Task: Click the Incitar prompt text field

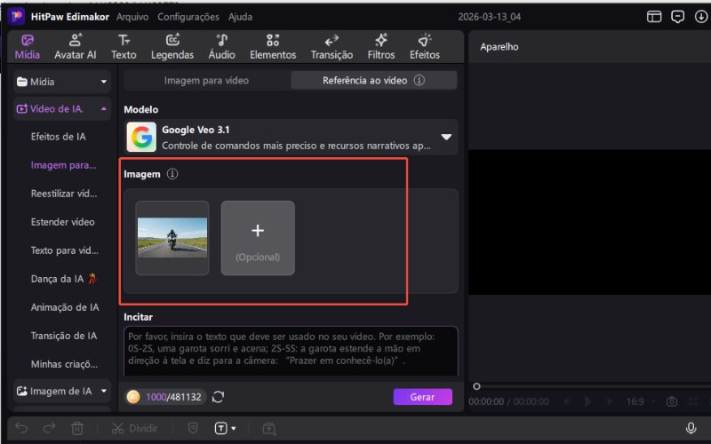Action: 291,351
